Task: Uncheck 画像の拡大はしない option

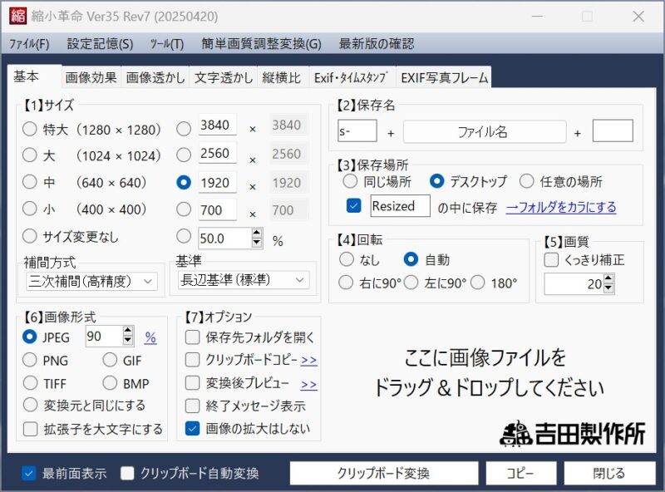Action: point(193,429)
